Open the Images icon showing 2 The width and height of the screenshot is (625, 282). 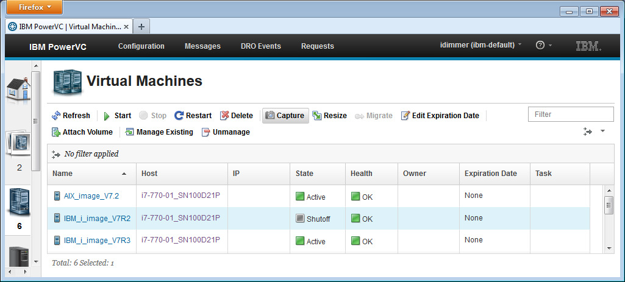[x=18, y=144]
